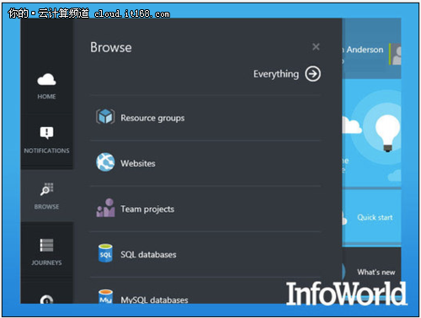Select the Browse magnifier icon
The width and height of the screenshot is (421, 318).
pyautogui.click(x=46, y=189)
